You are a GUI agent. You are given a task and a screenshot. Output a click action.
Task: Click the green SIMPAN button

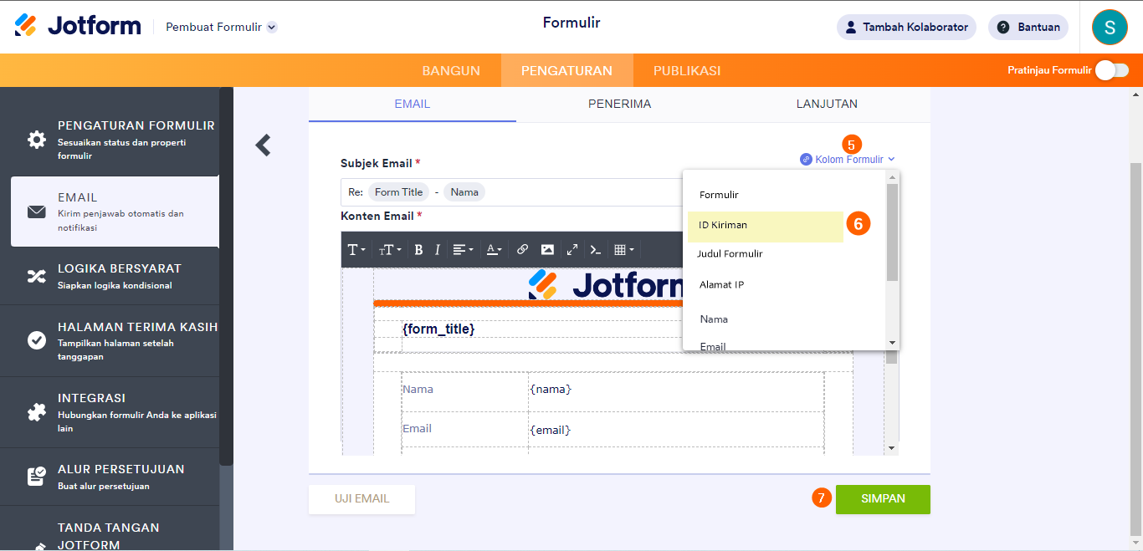pyautogui.click(x=883, y=498)
